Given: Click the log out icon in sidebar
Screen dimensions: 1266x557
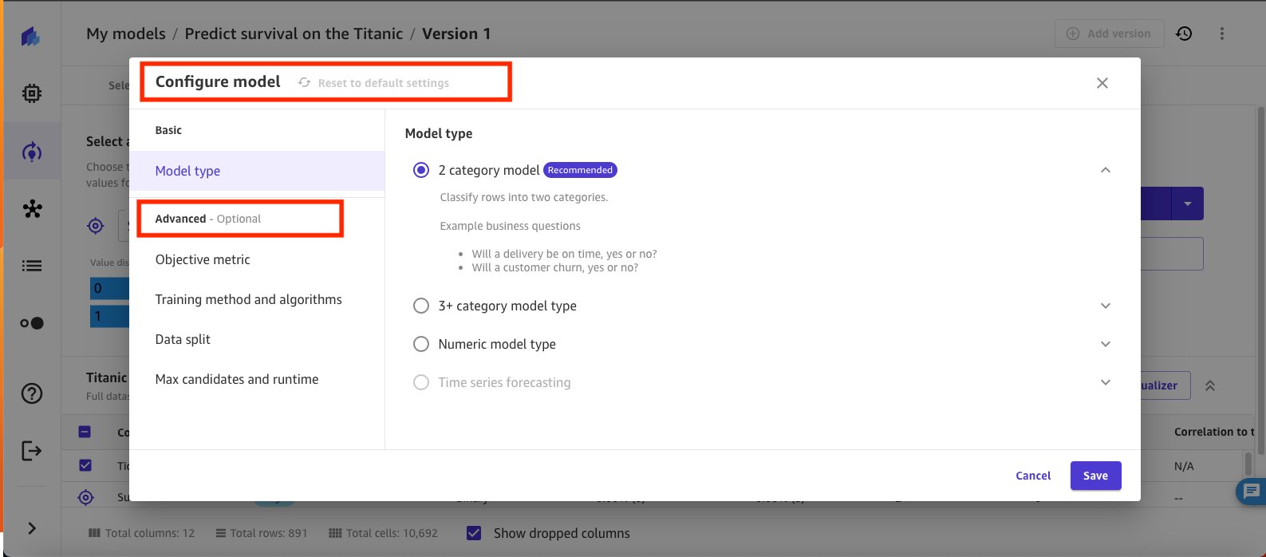Looking at the screenshot, I should [32, 451].
